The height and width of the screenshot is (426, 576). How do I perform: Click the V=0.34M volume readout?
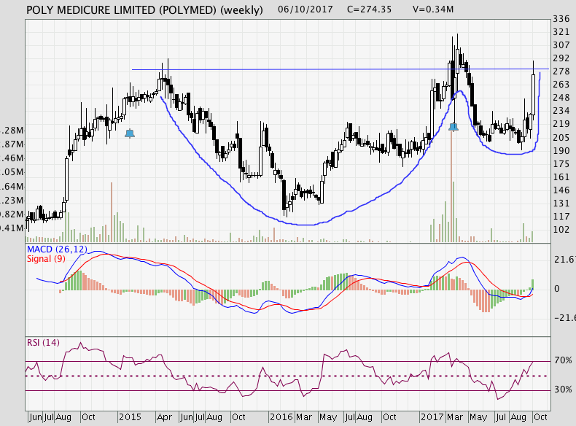click(x=433, y=9)
